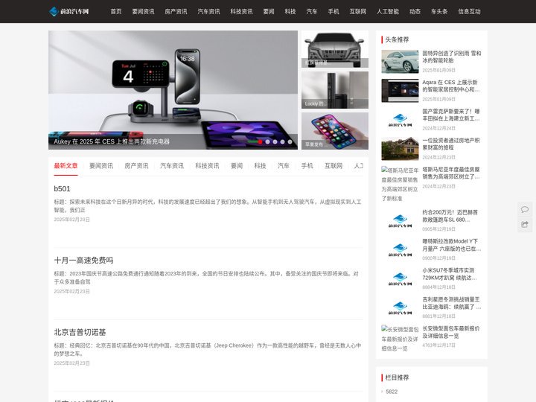The height and width of the screenshot is (402, 536).
Task: Open 互联网 in the top navigation bar
Action: [358, 11]
